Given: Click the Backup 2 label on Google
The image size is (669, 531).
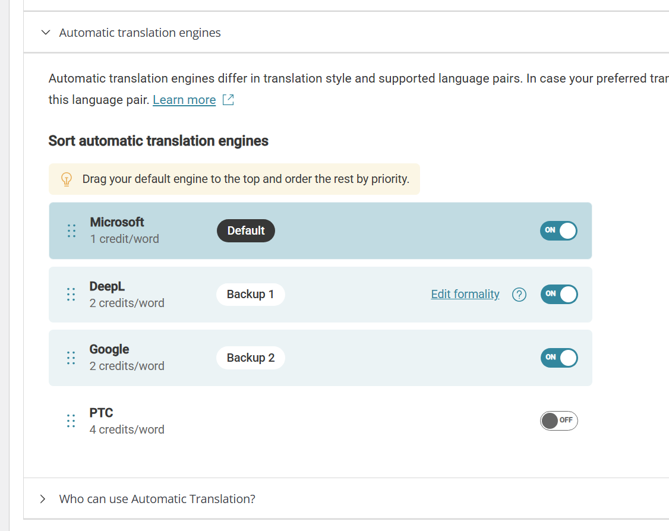Looking at the screenshot, I should coord(251,358).
